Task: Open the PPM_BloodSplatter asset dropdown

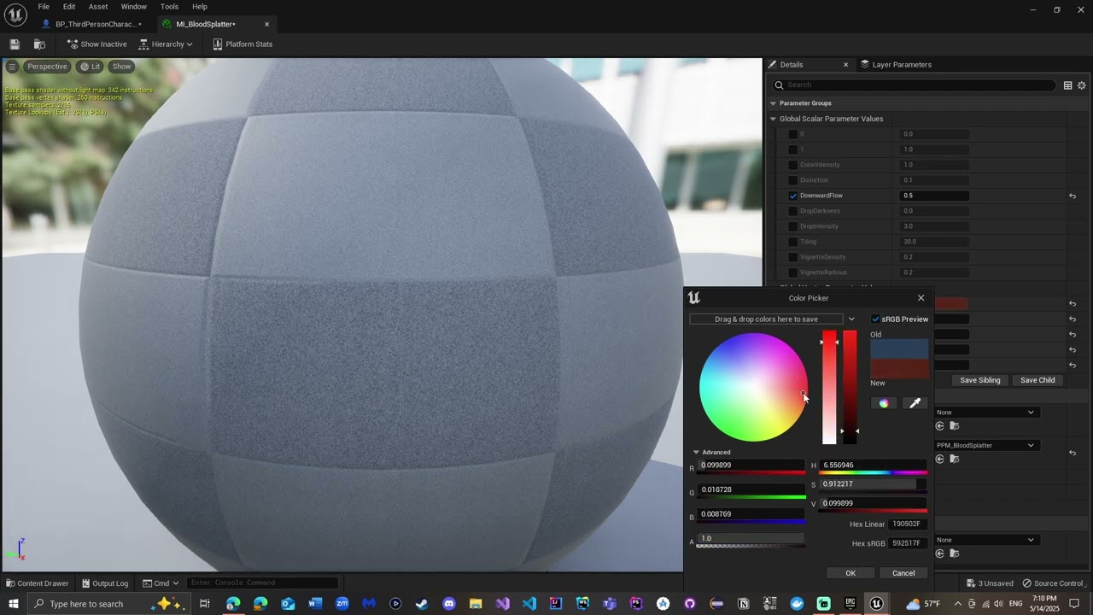Action: 985,445
